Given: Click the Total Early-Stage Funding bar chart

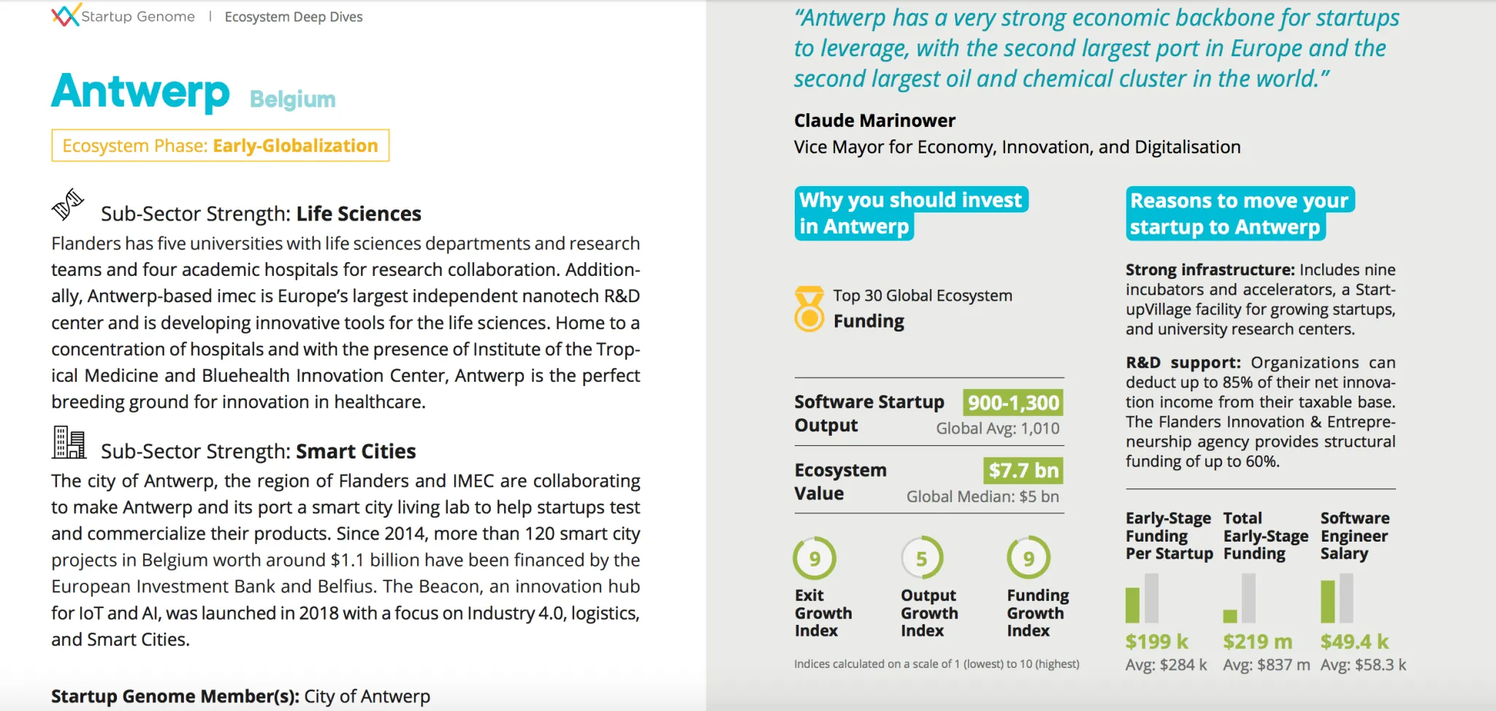Looking at the screenshot, I should click(x=1240, y=599).
